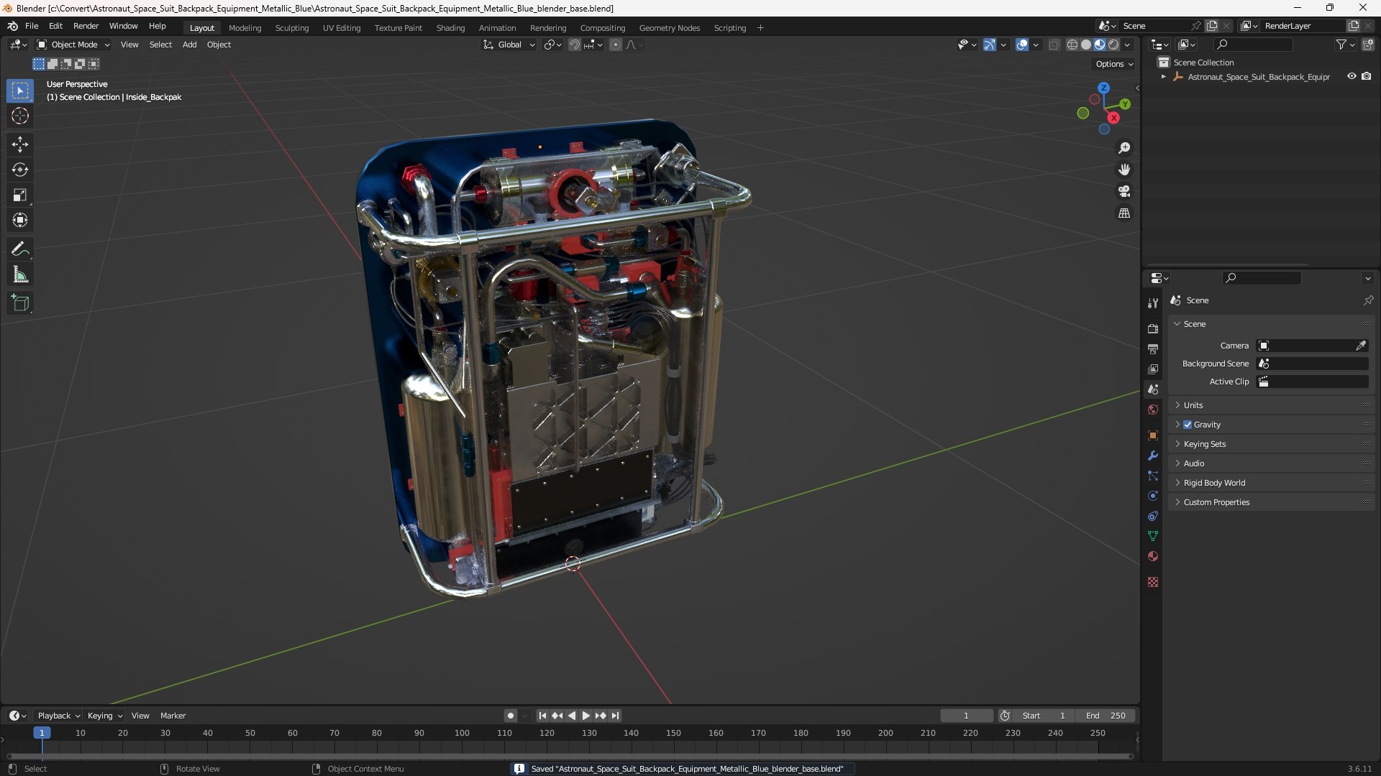Click the Zoom viewport icon
1381x776 pixels.
pyautogui.click(x=1124, y=148)
